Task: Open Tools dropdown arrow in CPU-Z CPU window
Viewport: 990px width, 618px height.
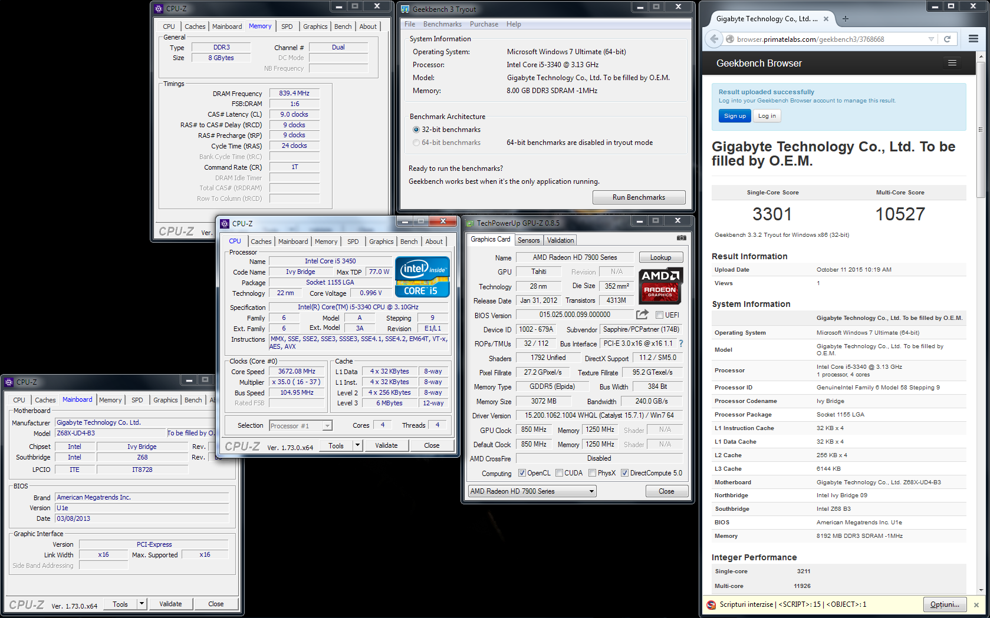Action: (x=357, y=445)
